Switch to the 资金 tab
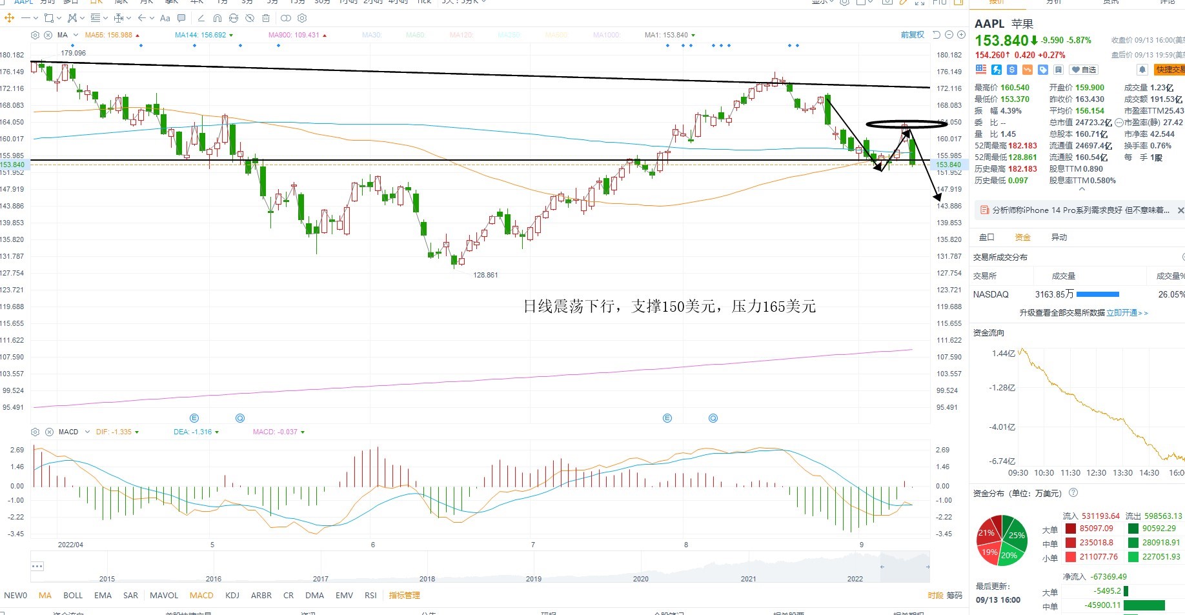The image size is (1185, 615). tap(1022, 237)
